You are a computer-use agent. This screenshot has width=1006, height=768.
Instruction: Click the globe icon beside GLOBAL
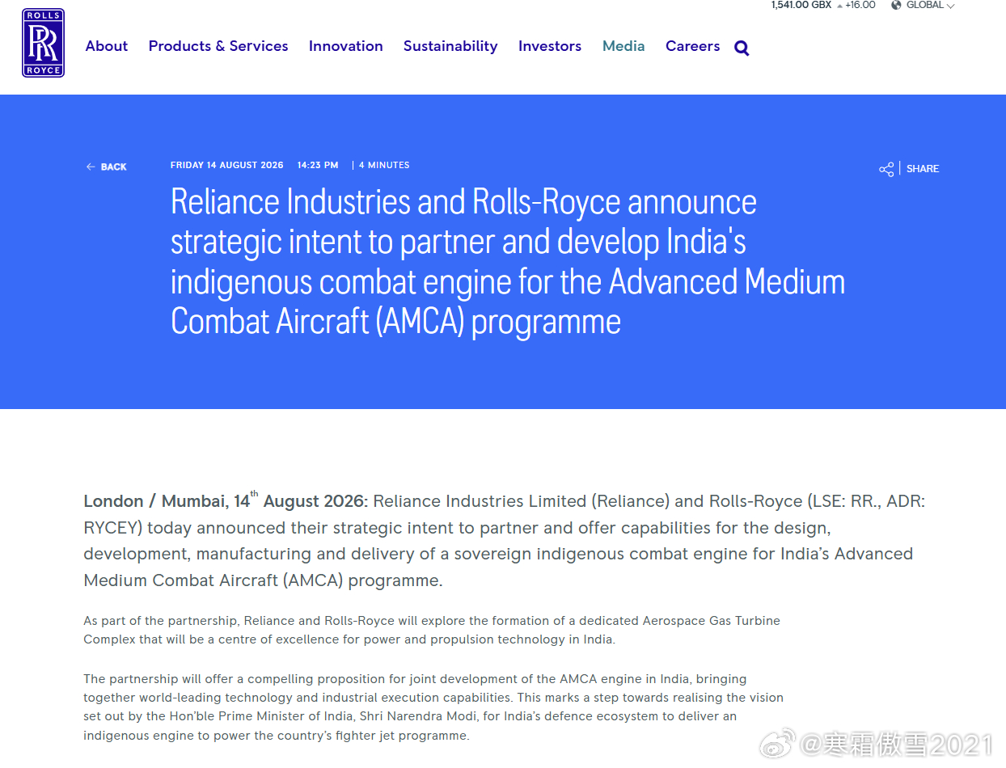896,5
